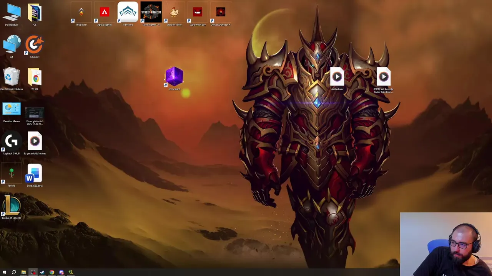The width and height of the screenshot is (492, 276).
Task: Select the KovaaK's shortcut icon
Action: tap(35, 46)
